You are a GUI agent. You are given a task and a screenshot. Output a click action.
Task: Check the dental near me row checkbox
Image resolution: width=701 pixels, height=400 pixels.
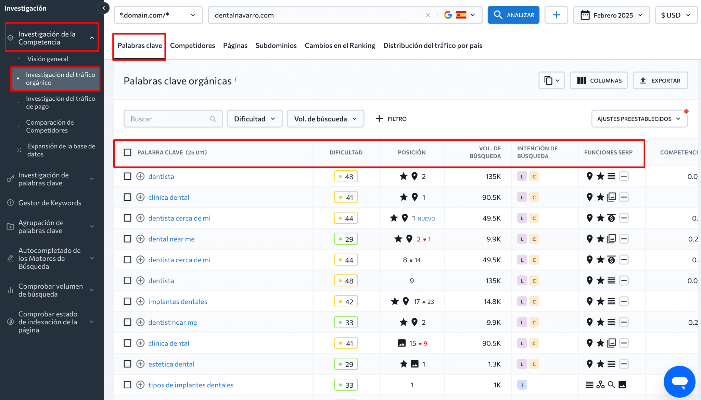coord(127,239)
